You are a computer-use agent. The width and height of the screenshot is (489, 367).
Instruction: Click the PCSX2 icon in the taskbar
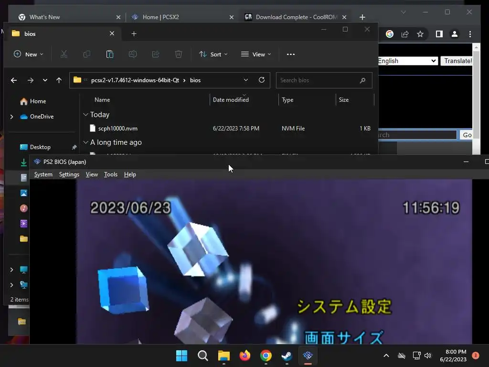(308, 356)
